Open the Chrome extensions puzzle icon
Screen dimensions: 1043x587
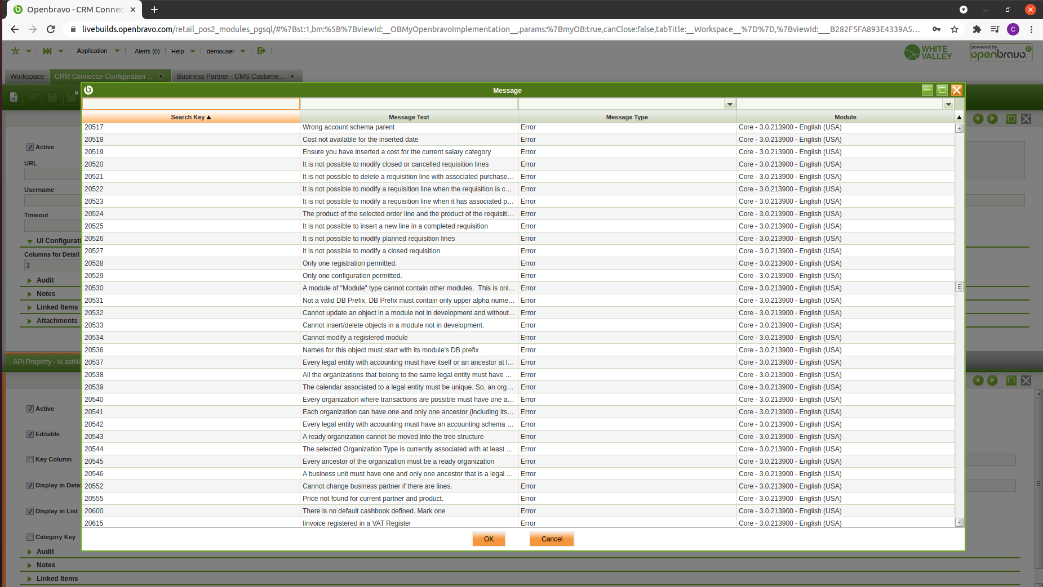977,29
